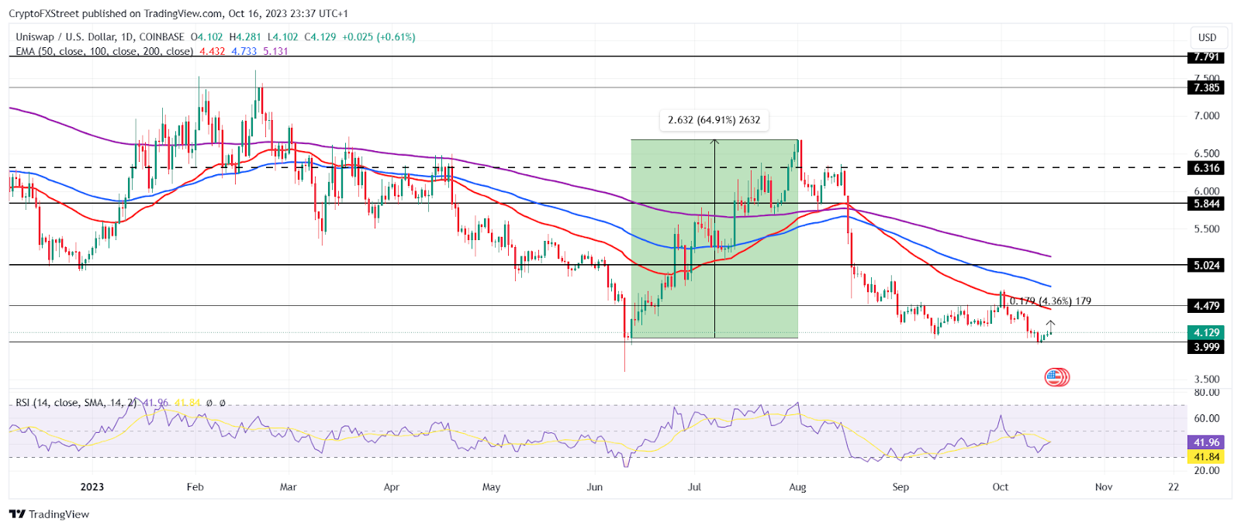Open the USD currency selector

1208,37
